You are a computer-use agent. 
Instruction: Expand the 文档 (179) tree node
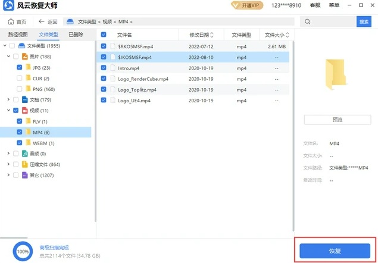pyautogui.click(x=8, y=99)
